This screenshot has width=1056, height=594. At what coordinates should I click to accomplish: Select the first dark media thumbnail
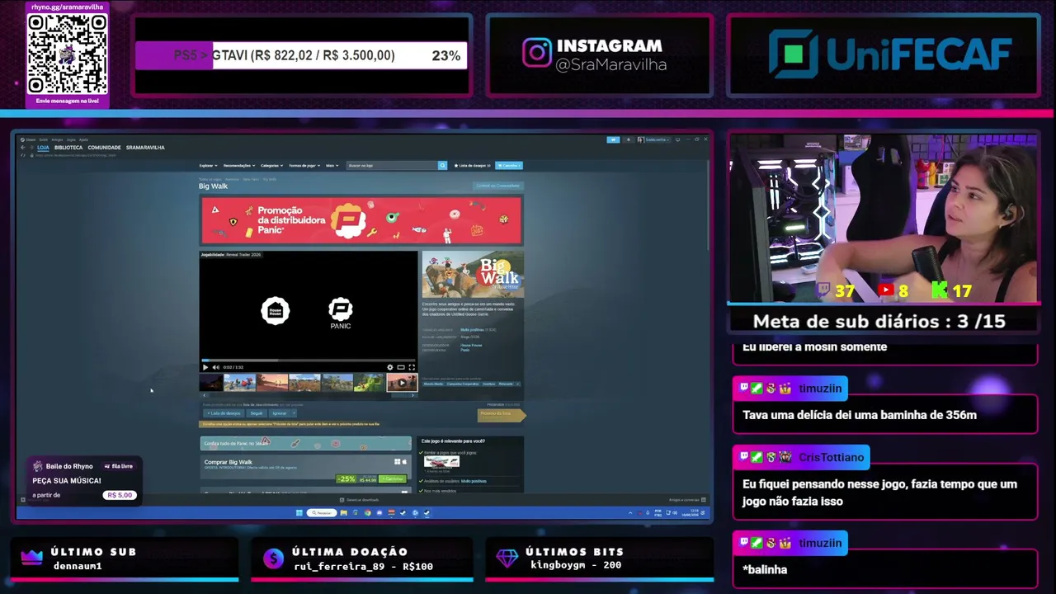pos(211,383)
